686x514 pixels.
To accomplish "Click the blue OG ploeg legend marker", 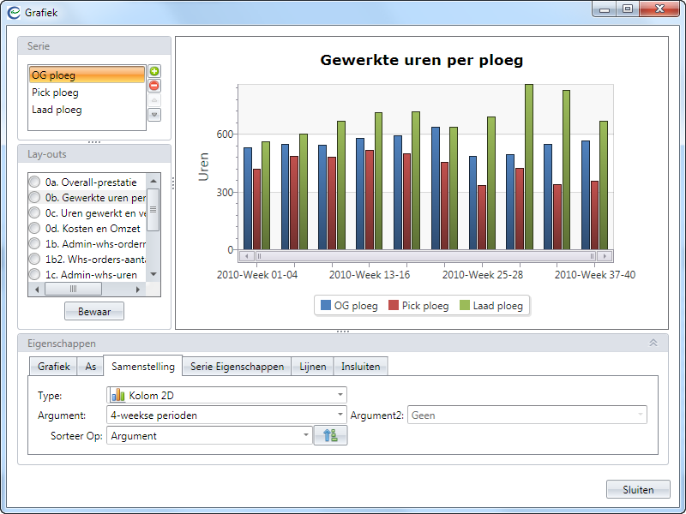I will (326, 306).
